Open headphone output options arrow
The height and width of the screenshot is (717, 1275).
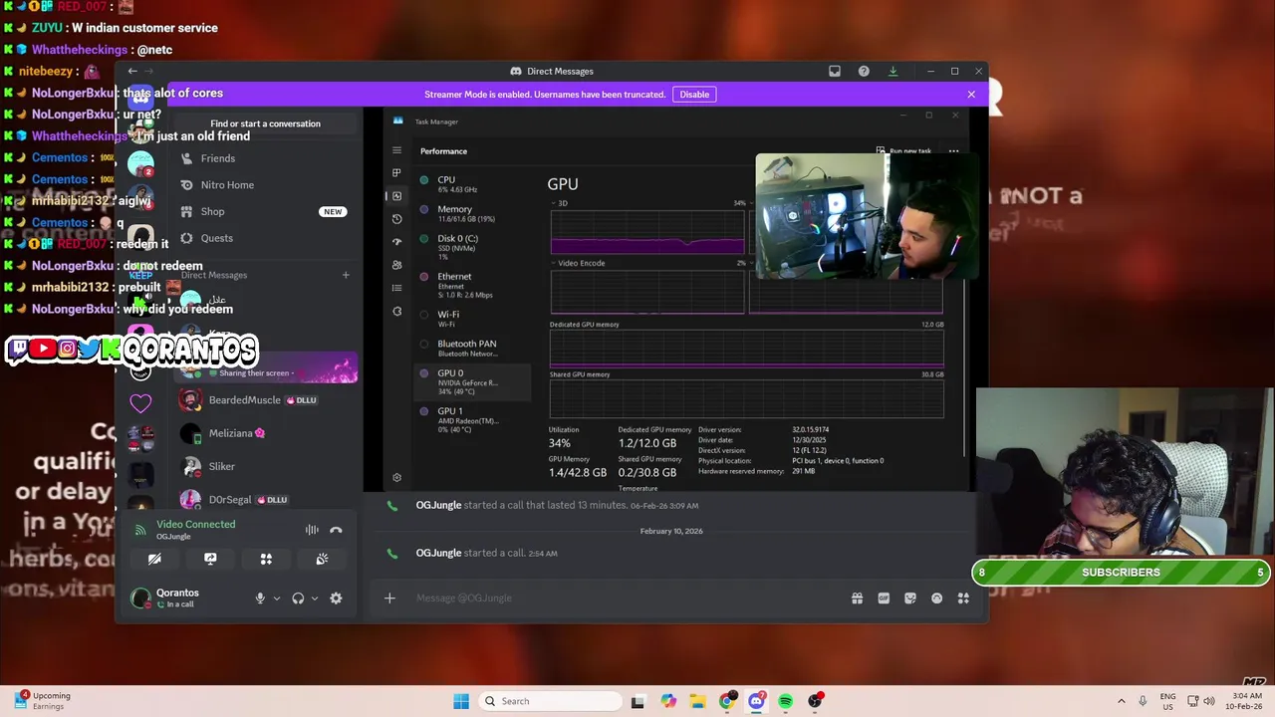314,598
